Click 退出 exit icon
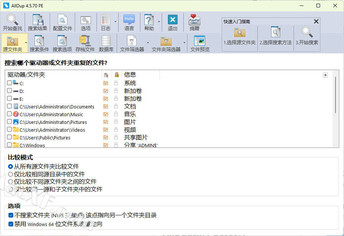 coord(172,22)
